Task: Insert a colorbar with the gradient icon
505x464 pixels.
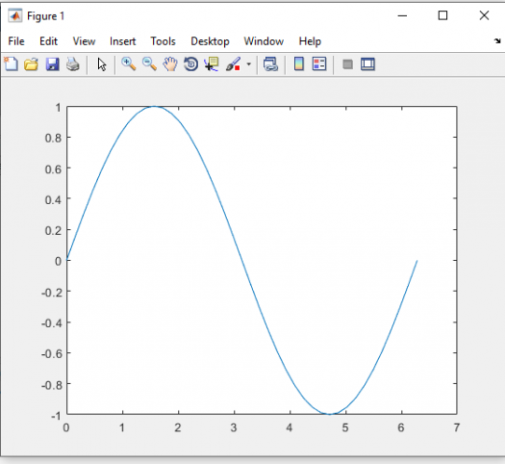Action: 299,64
